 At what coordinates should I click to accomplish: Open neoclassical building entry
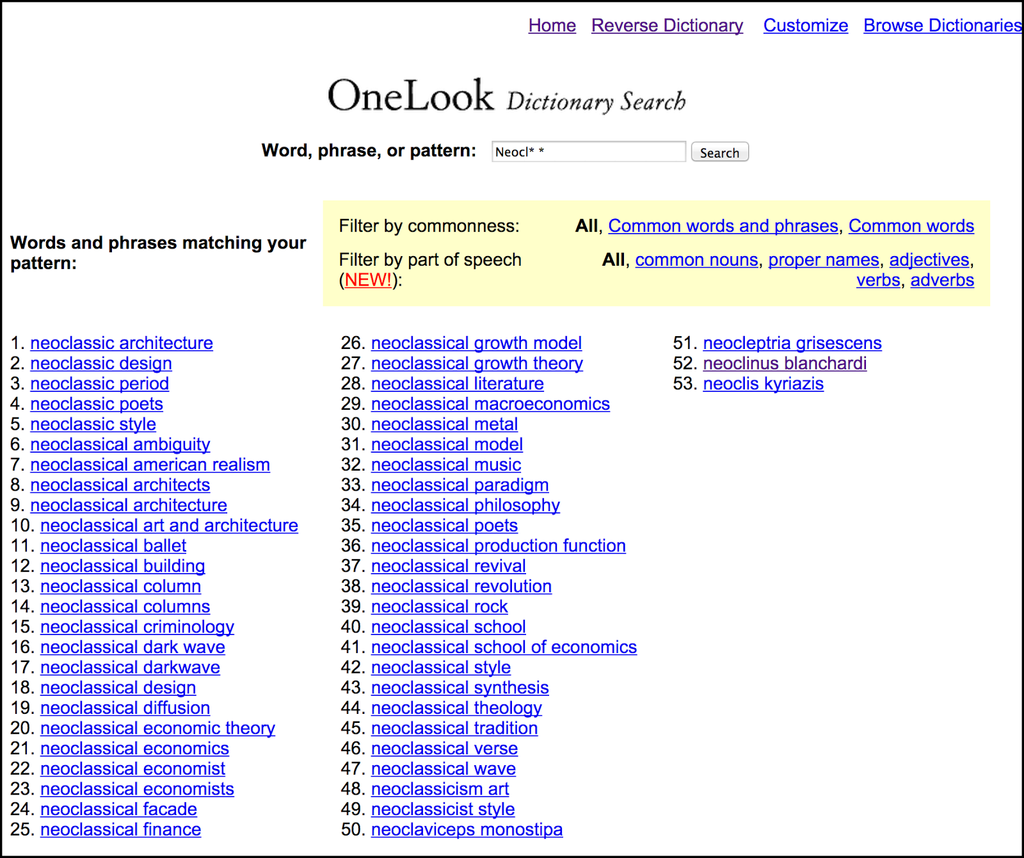coord(122,566)
